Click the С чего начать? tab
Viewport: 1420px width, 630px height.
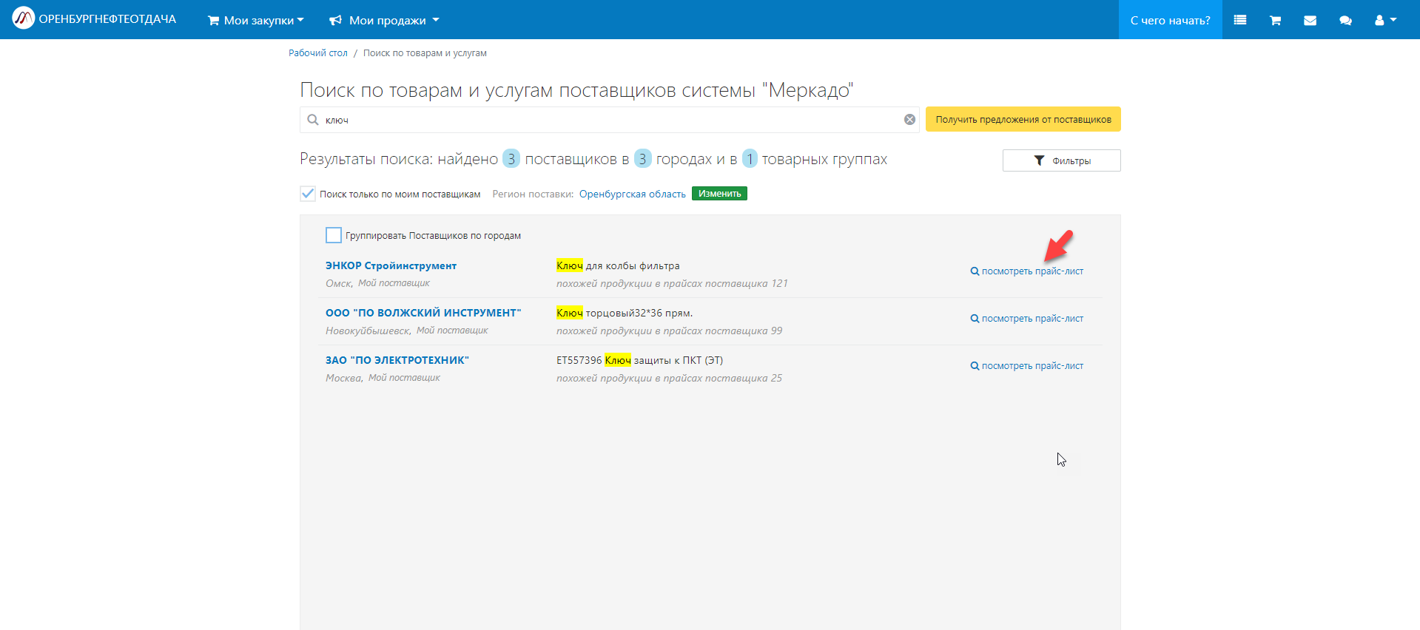1170,20
